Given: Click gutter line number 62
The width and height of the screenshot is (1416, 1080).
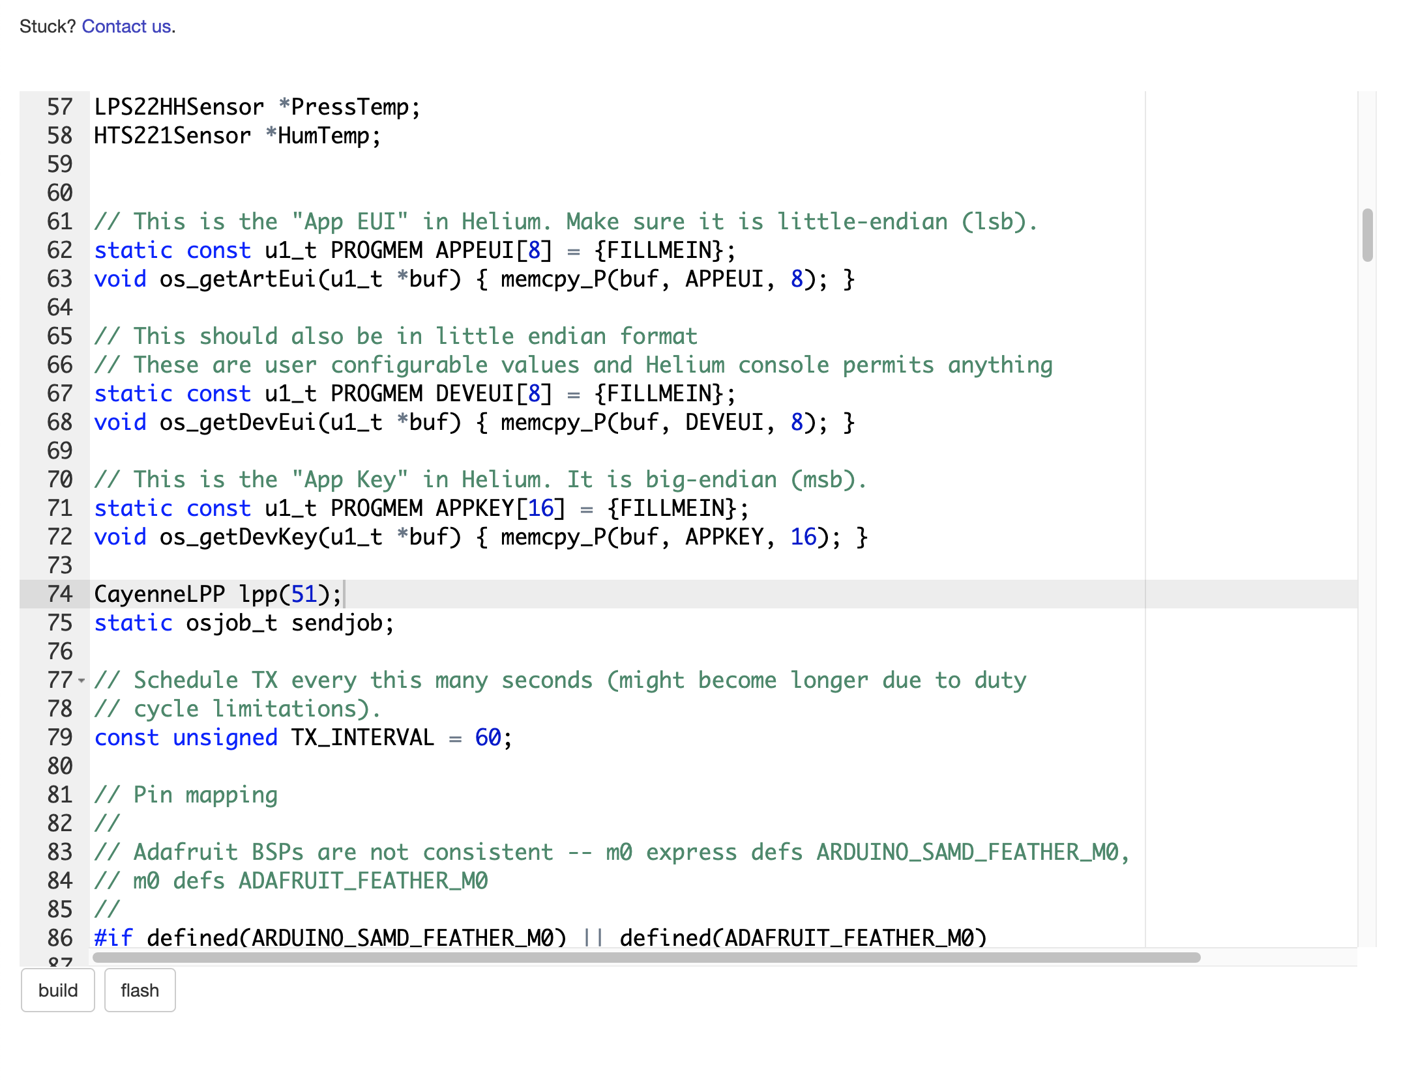Looking at the screenshot, I should pos(60,251).
